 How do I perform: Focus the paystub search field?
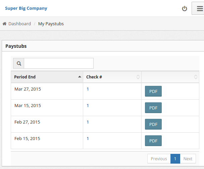[59, 63]
